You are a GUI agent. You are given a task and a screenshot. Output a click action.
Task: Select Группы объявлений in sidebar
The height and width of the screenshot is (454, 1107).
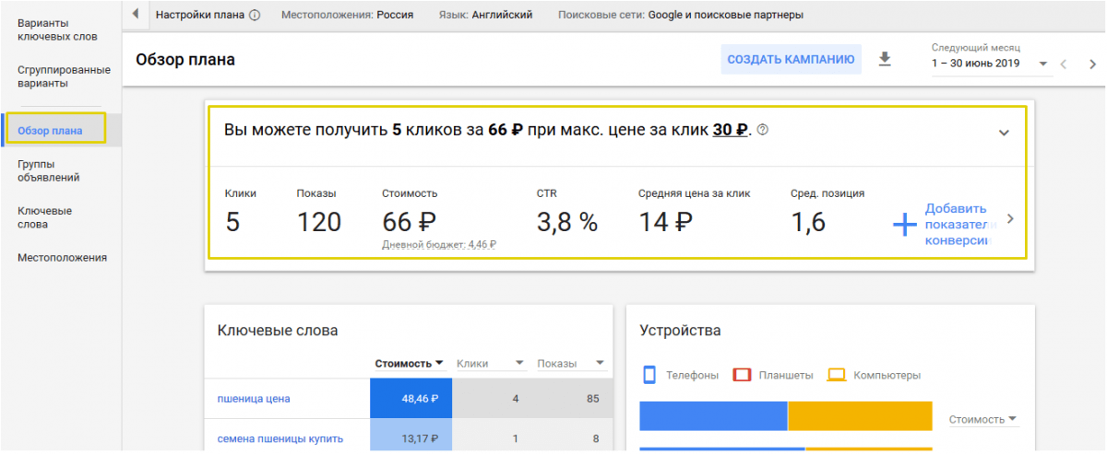[x=48, y=171]
